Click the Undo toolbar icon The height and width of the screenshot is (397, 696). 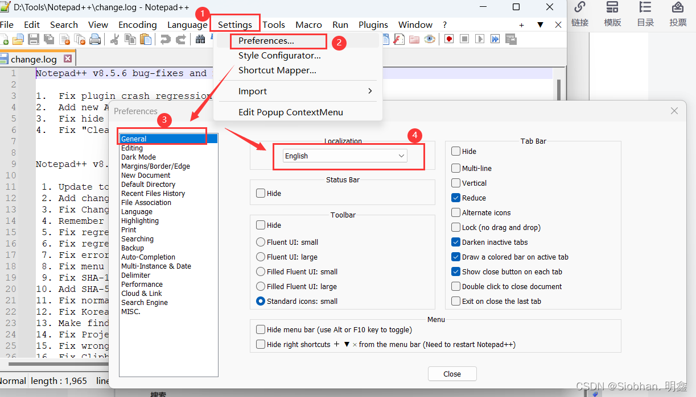tap(166, 39)
